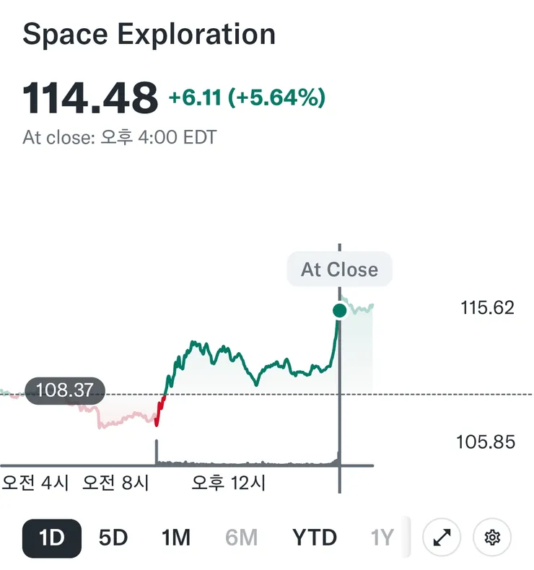Click the 115.62 price axis label
The height and width of the screenshot is (570, 534).
pyautogui.click(x=487, y=308)
